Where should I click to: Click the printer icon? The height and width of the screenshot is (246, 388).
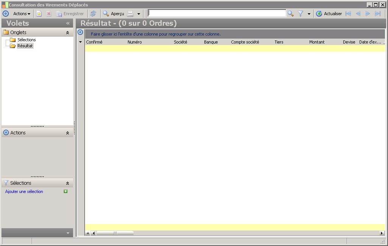pyautogui.click(x=130, y=14)
